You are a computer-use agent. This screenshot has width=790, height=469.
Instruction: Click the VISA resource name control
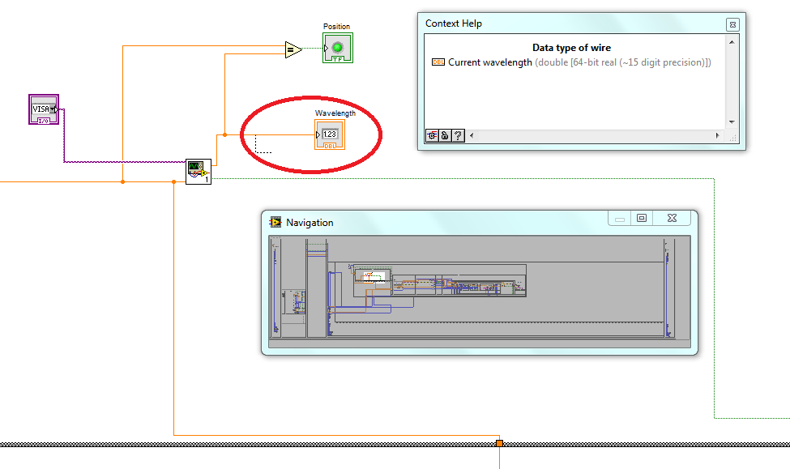tap(44, 109)
